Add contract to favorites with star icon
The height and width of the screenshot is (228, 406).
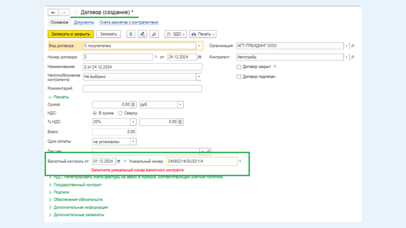coord(76,12)
